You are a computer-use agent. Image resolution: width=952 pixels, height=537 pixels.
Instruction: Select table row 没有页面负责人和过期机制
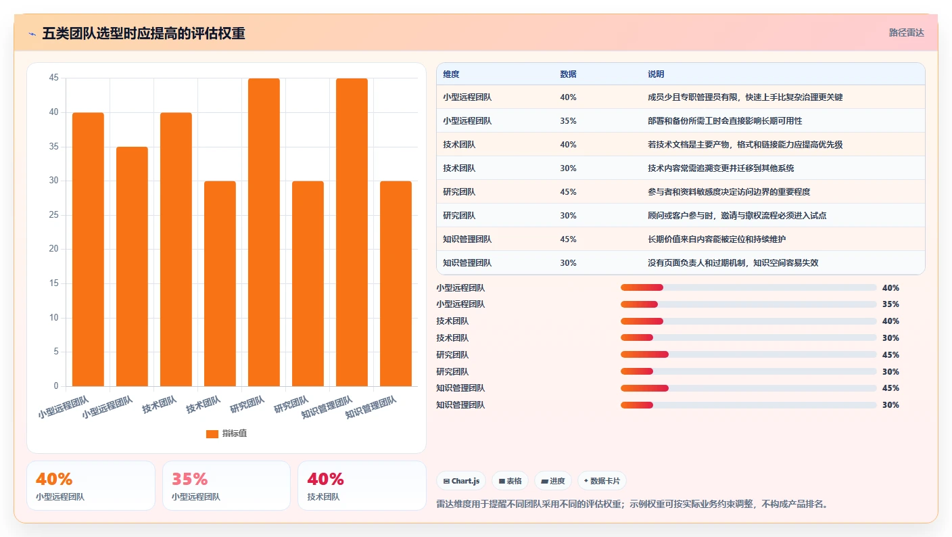[x=681, y=262]
